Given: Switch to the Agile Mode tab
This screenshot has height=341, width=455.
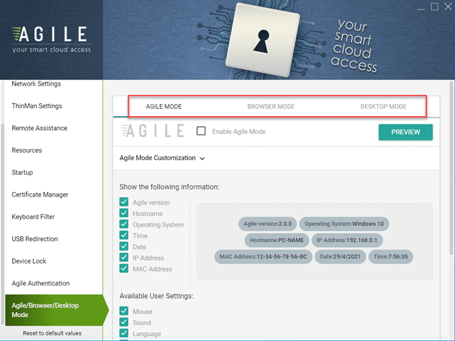Looking at the screenshot, I should [x=164, y=107].
